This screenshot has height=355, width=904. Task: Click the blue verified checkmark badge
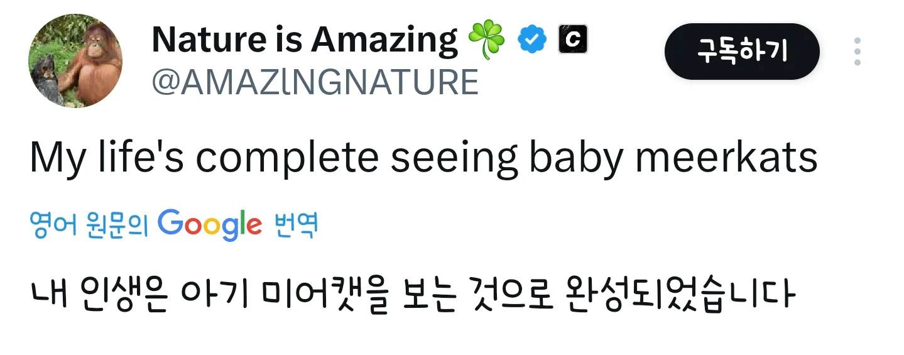[x=532, y=41]
